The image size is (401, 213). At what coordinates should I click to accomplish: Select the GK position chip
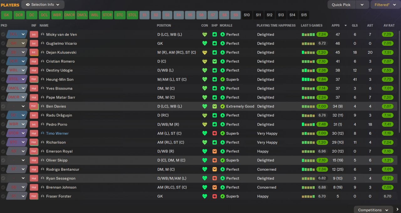7,15
